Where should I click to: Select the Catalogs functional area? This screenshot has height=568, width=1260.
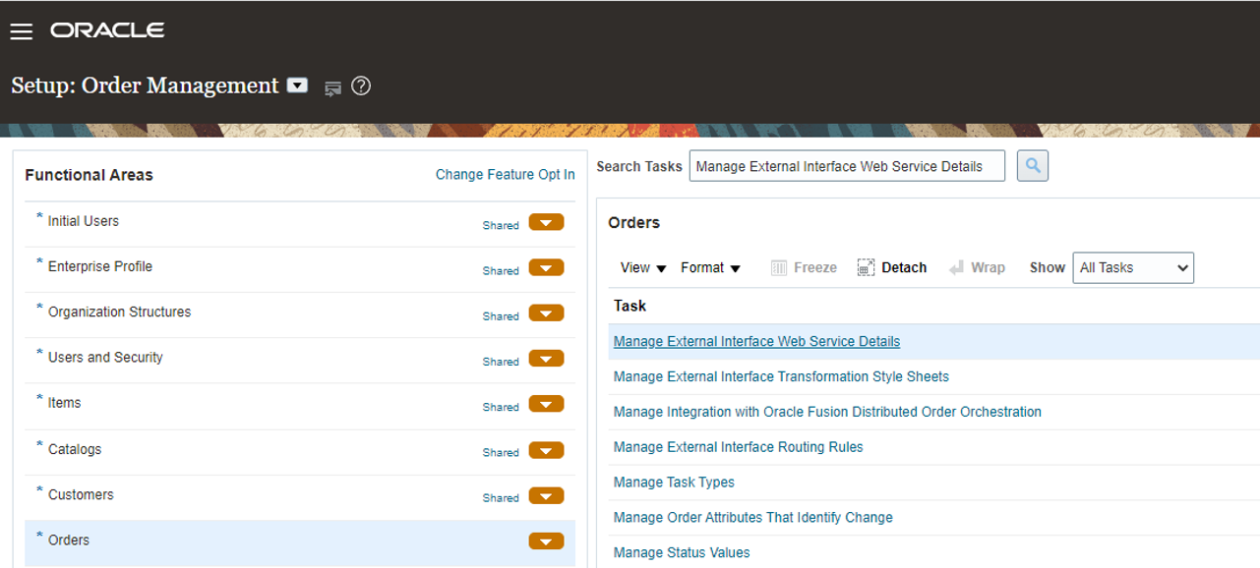click(75, 449)
